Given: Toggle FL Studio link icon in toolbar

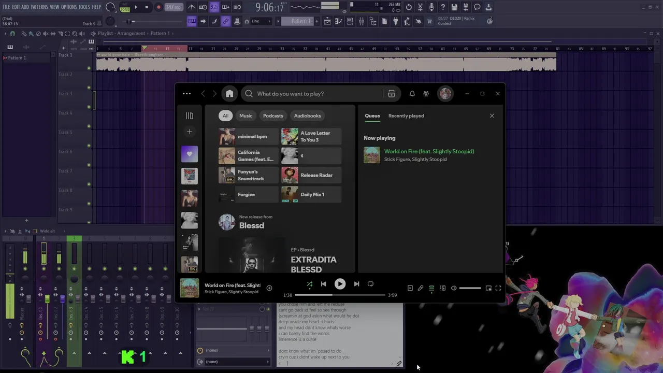Looking at the screenshot, I should [x=226, y=21].
